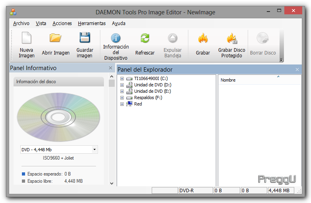The height and width of the screenshot is (203, 311).
Task: Expand the Respaldos (F:) node
Action: tap(122, 98)
